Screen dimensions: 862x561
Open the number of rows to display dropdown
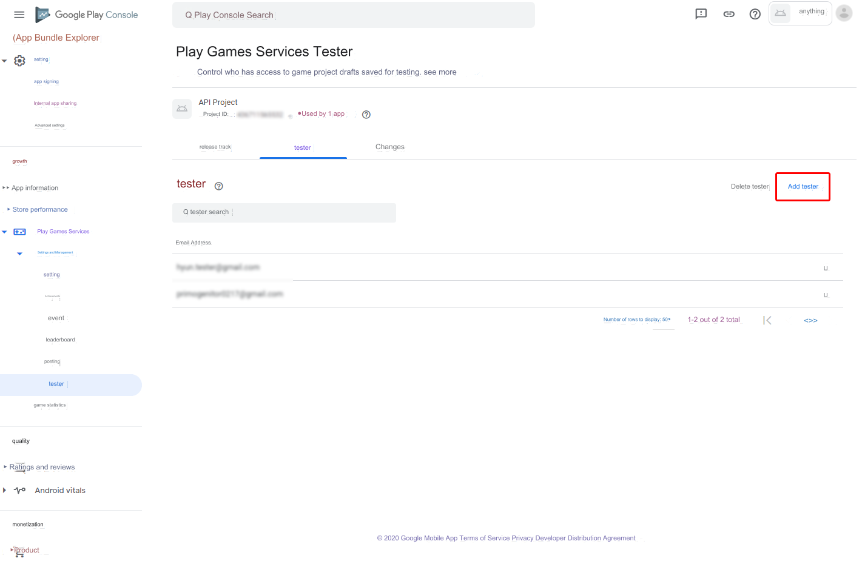[x=637, y=320]
